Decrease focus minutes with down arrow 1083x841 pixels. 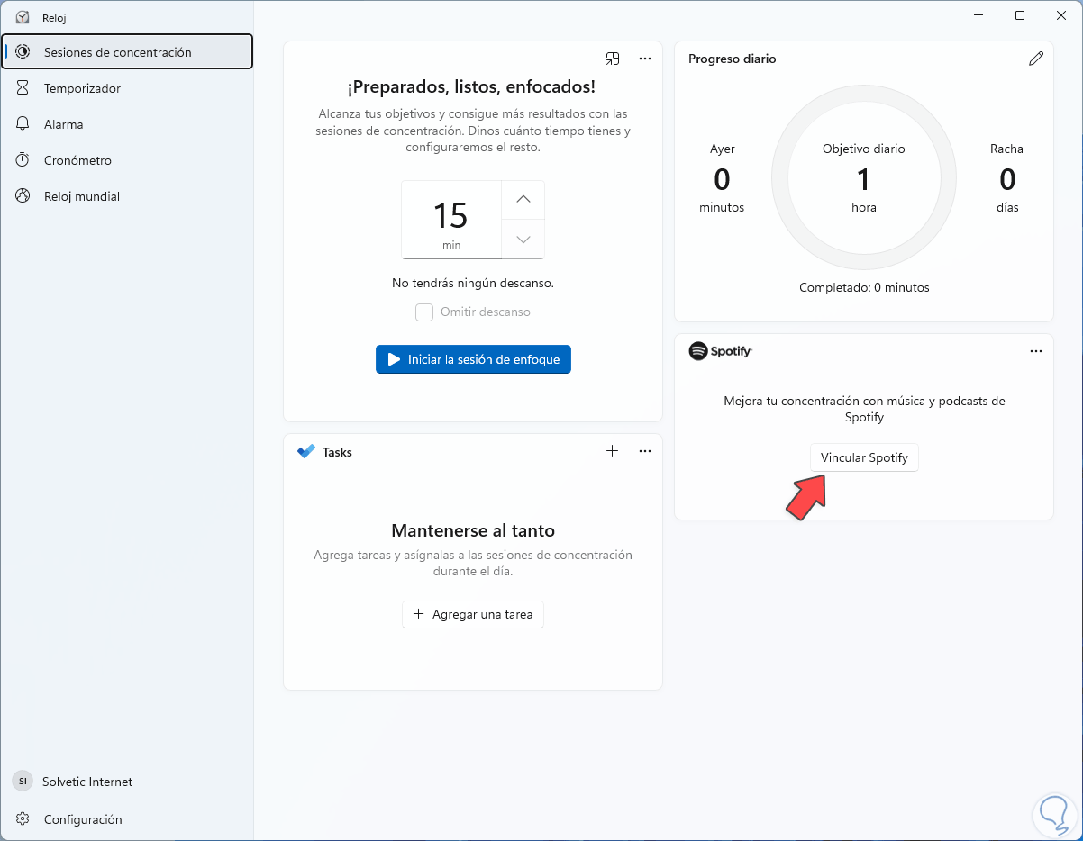coord(523,240)
